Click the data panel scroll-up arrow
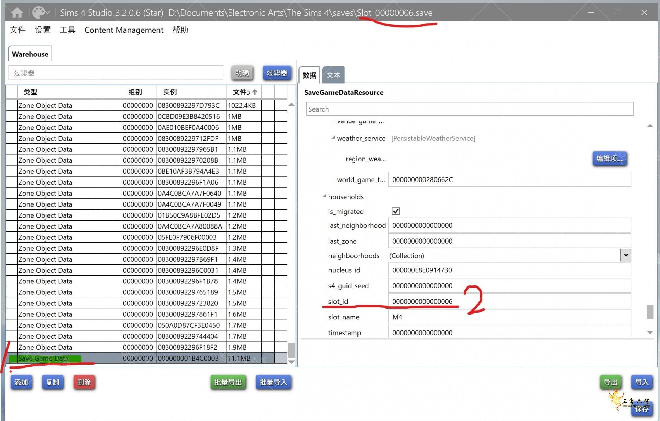The width and height of the screenshot is (660, 421). 650,126
